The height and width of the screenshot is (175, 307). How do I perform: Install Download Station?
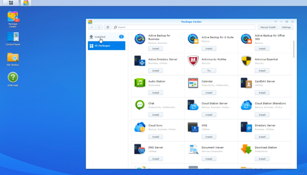coord(262,159)
